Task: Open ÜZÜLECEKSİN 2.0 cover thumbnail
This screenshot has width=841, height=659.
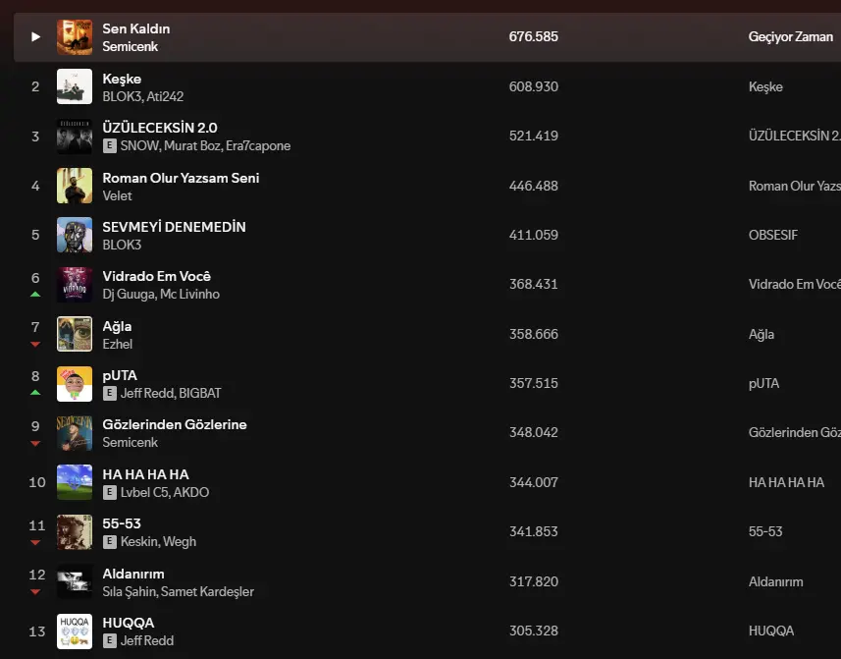Action: coord(75,137)
